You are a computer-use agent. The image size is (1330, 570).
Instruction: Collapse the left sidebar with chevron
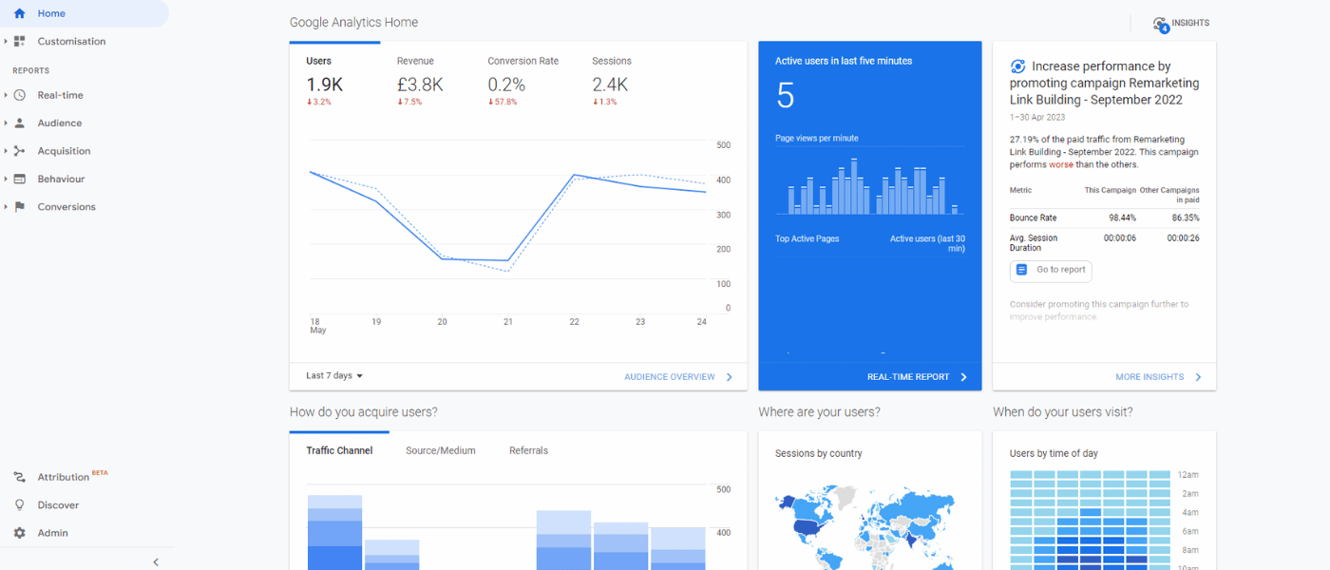(x=156, y=561)
